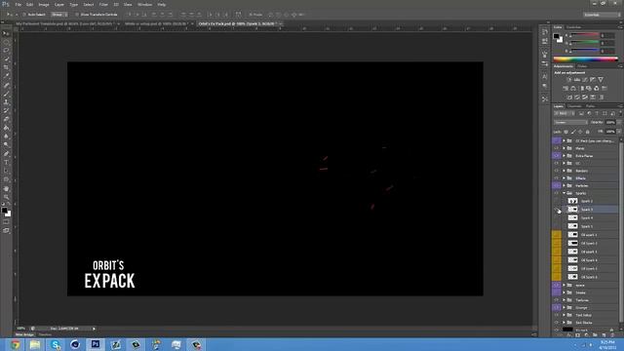Select the Brush tool
The image size is (624, 351).
pos(6,94)
